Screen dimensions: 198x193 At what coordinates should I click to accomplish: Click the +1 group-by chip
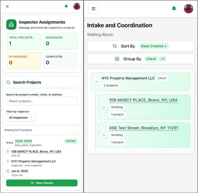(x=163, y=59)
